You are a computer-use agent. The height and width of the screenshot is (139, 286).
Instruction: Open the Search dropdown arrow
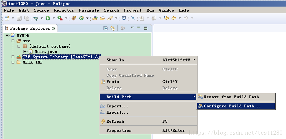tap(116, 18)
